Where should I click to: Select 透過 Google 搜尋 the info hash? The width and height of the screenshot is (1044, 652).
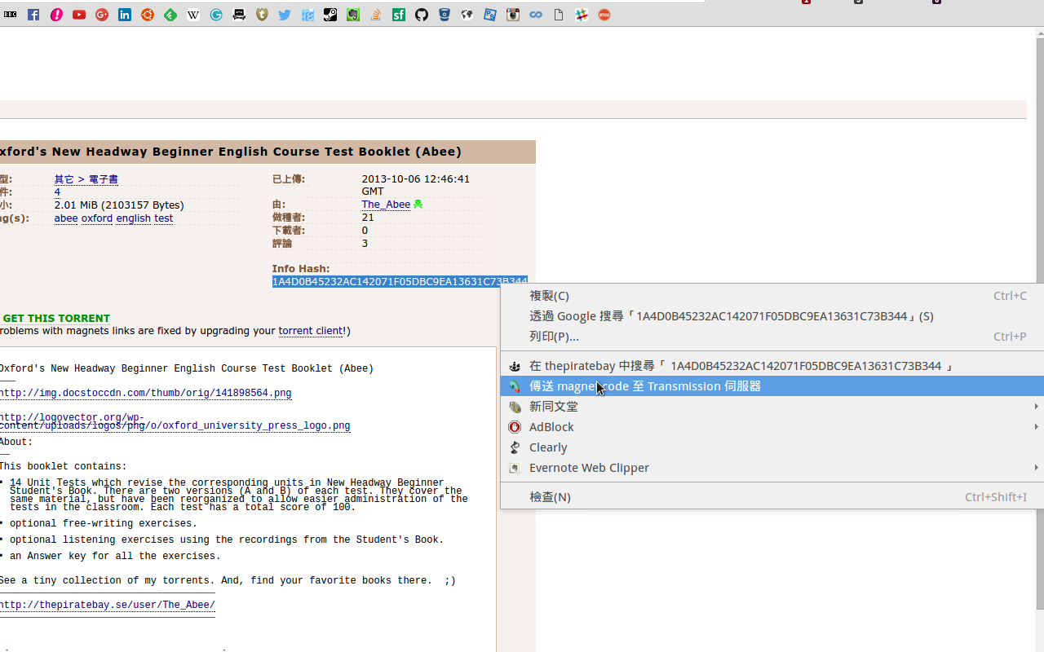click(x=772, y=316)
